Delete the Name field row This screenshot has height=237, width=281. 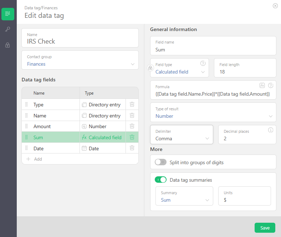[132, 115]
